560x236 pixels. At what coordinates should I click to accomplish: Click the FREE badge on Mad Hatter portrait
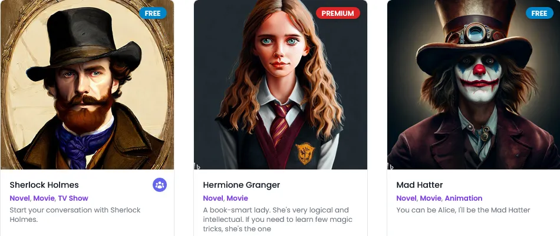[539, 13]
